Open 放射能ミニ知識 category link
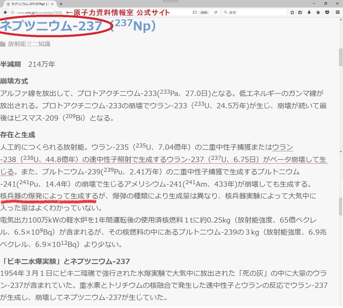 [29, 44]
